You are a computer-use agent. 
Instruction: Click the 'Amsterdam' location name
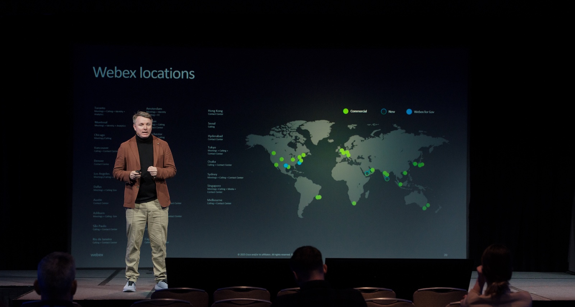tap(154, 109)
